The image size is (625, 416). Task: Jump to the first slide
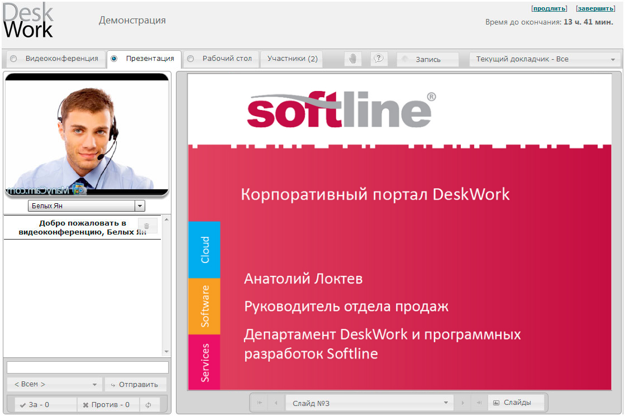pos(260,403)
